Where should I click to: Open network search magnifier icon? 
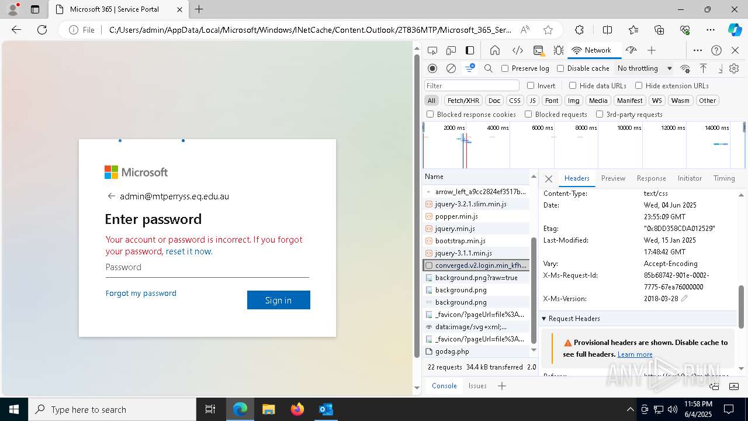pyautogui.click(x=489, y=68)
